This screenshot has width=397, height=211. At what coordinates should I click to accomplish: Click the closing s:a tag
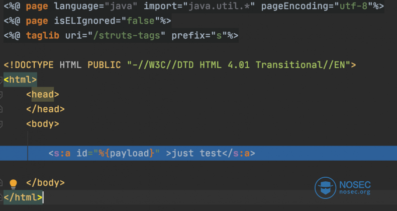pos(239,154)
